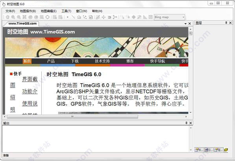Select the draw point tool
Image resolution: width=235 pixels, height=161 pixels.
pyautogui.click(x=68, y=17)
